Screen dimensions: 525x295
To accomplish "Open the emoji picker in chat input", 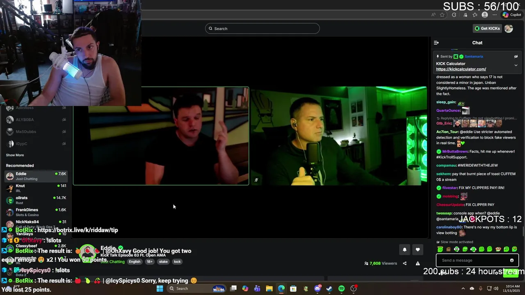I will 512,260.
